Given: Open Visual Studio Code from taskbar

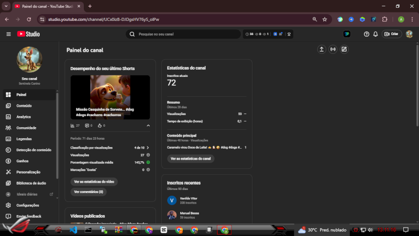Looking at the screenshot, I should pyautogui.click(x=73, y=230).
